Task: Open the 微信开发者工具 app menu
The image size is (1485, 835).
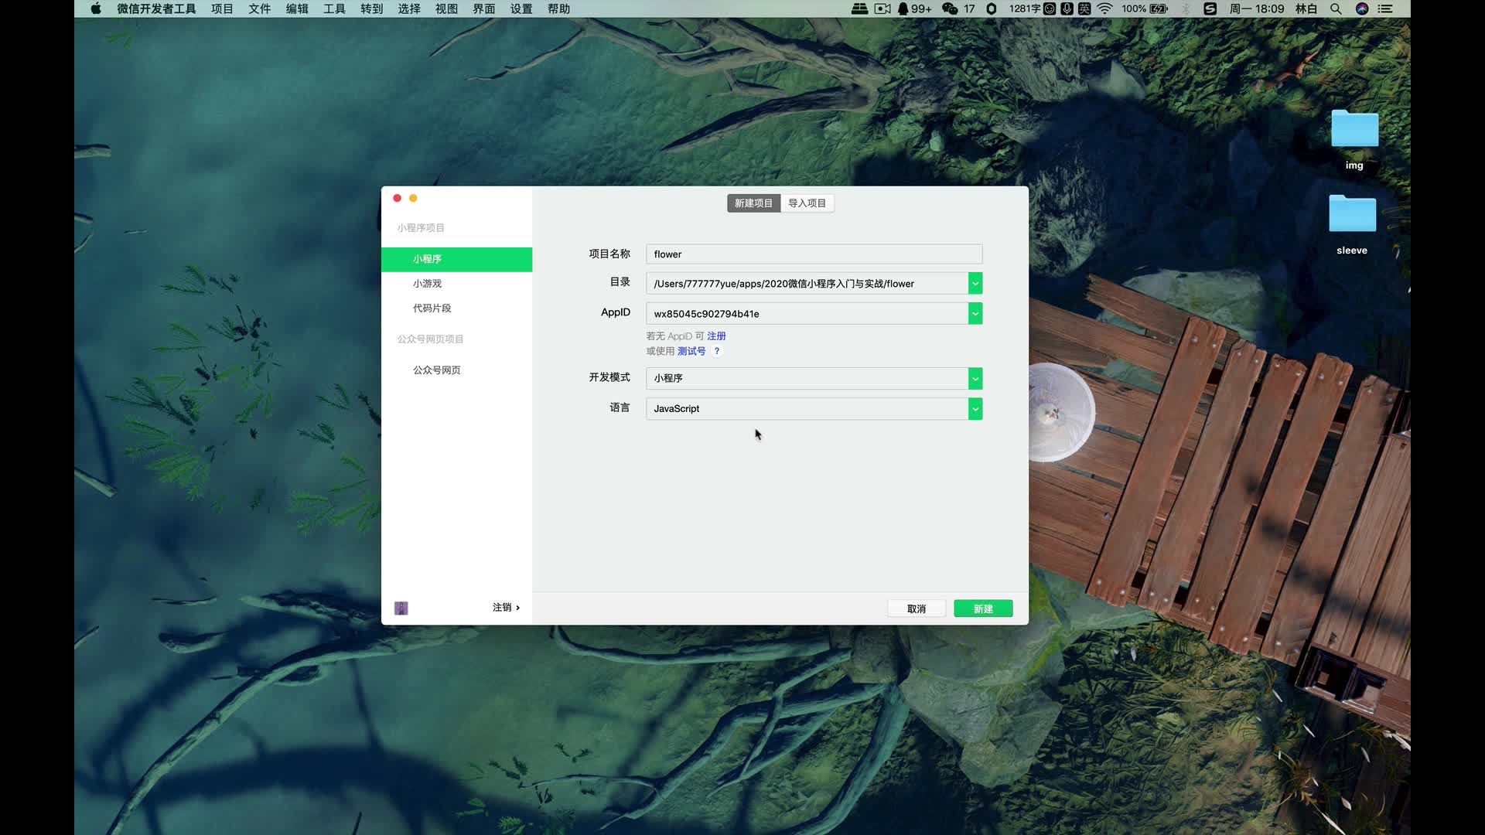Action: click(156, 9)
